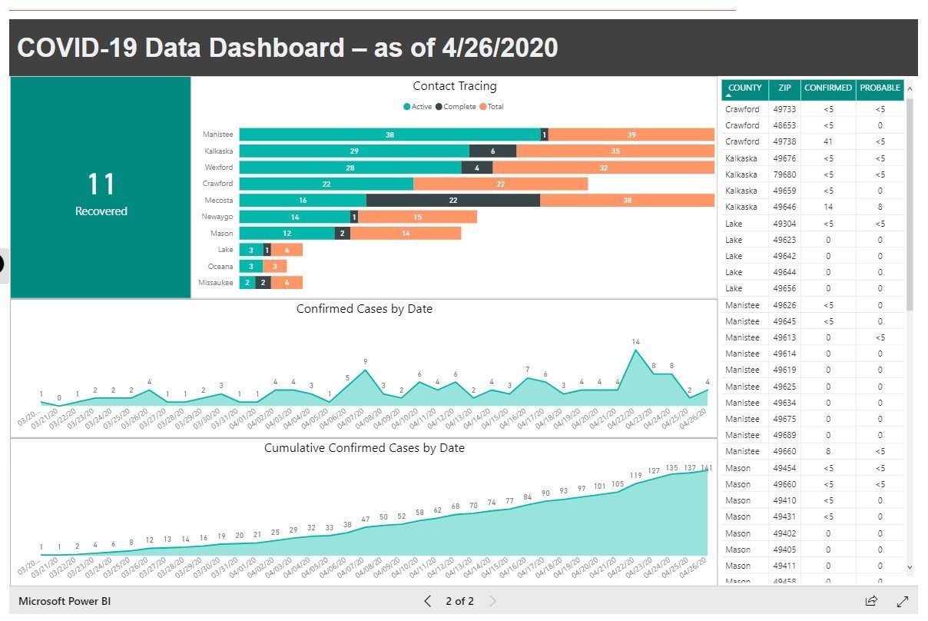The image size is (928, 621).
Task: Select the Manistee bar in Contact Tracing chart
Action: (390, 134)
